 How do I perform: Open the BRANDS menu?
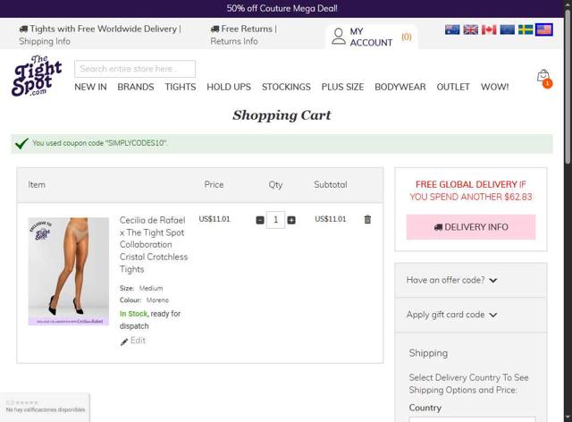coord(136,87)
